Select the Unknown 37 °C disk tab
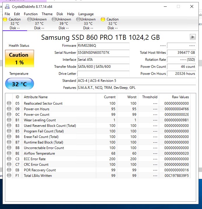This screenshot has height=209, width=202. (39, 24)
